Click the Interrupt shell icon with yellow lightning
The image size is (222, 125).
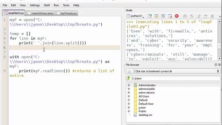pyautogui.click(x=156, y=16)
